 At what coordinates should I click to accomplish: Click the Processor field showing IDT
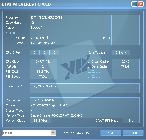tap(70, 17)
